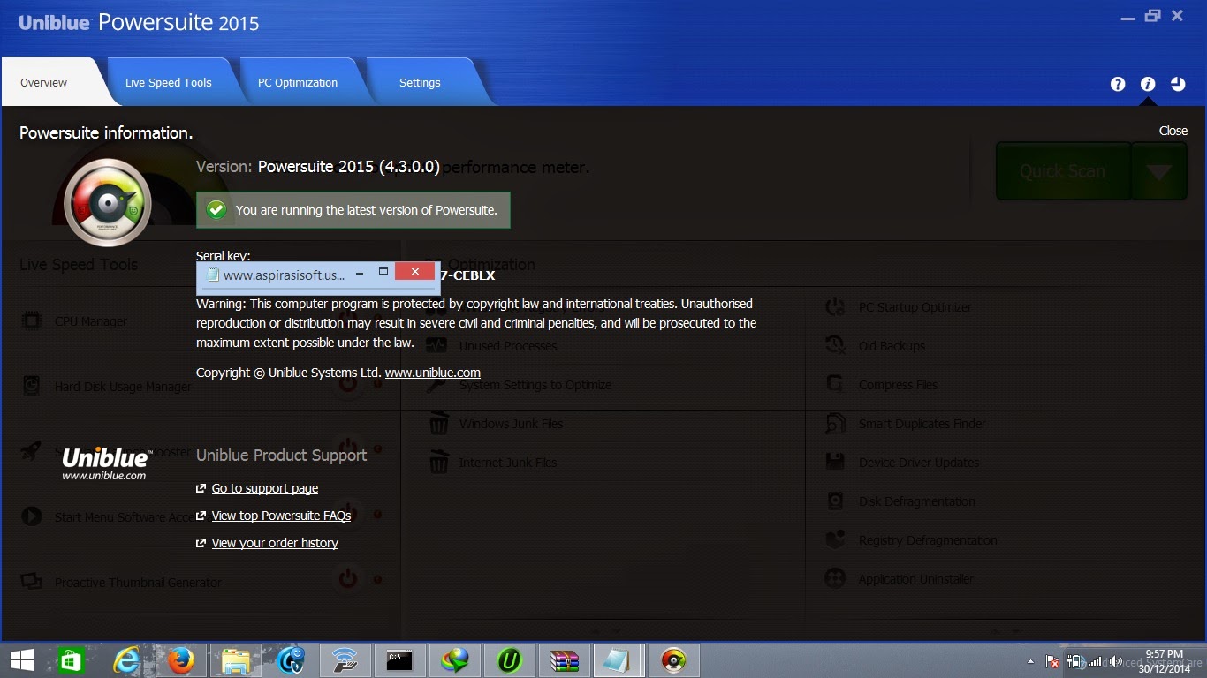Go to support page link

[265, 488]
